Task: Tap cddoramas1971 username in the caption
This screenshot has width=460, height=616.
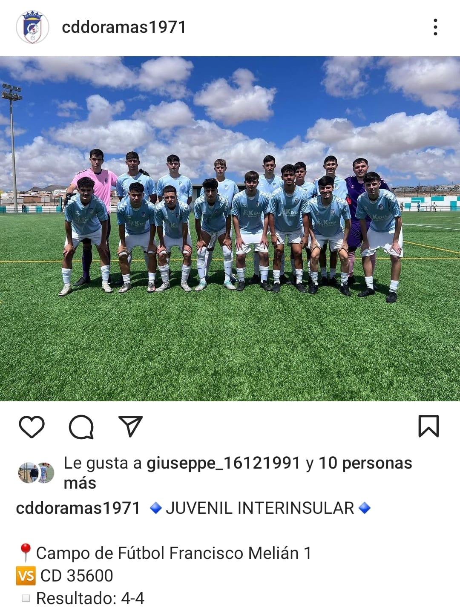Action: coord(78,508)
